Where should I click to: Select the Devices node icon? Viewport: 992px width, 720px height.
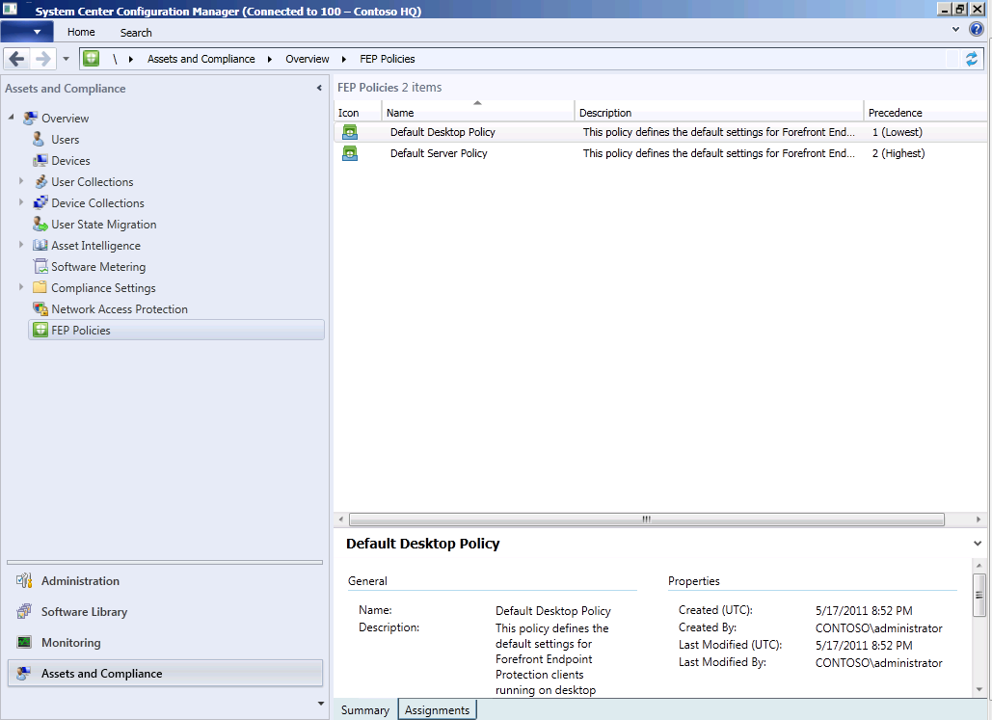(x=40, y=161)
